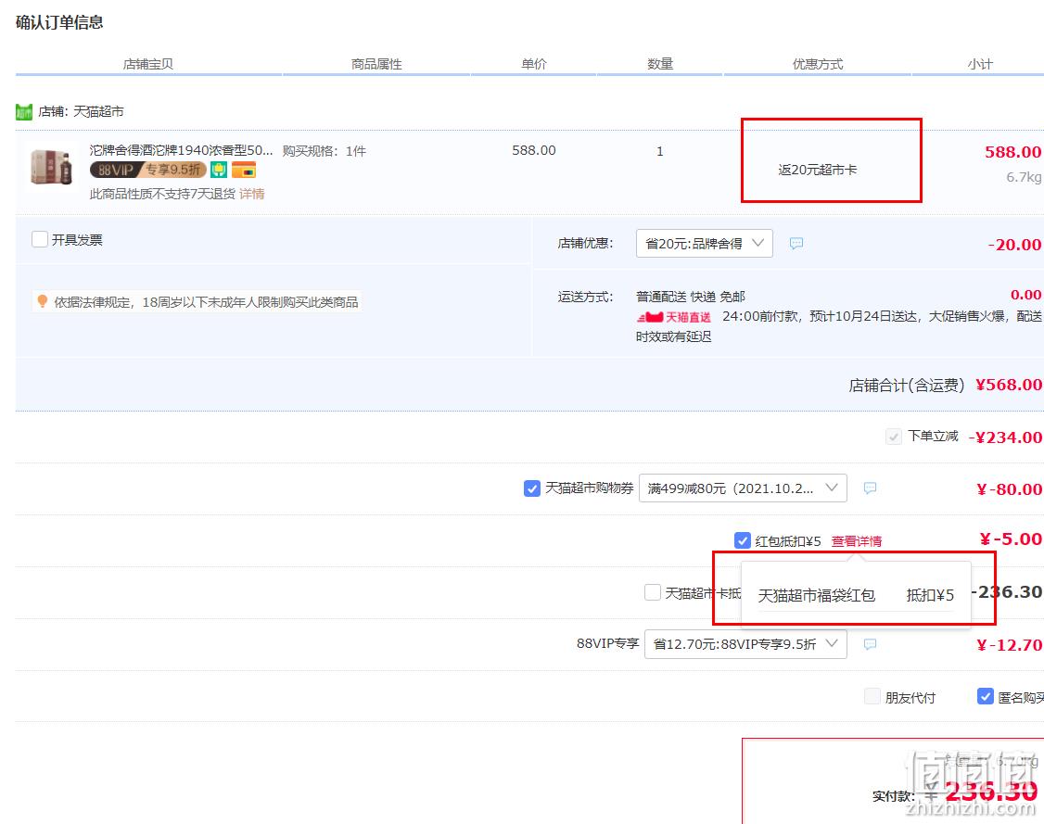Click the 购买规格: 1件 text
The height and width of the screenshot is (824, 1044).
(x=325, y=151)
